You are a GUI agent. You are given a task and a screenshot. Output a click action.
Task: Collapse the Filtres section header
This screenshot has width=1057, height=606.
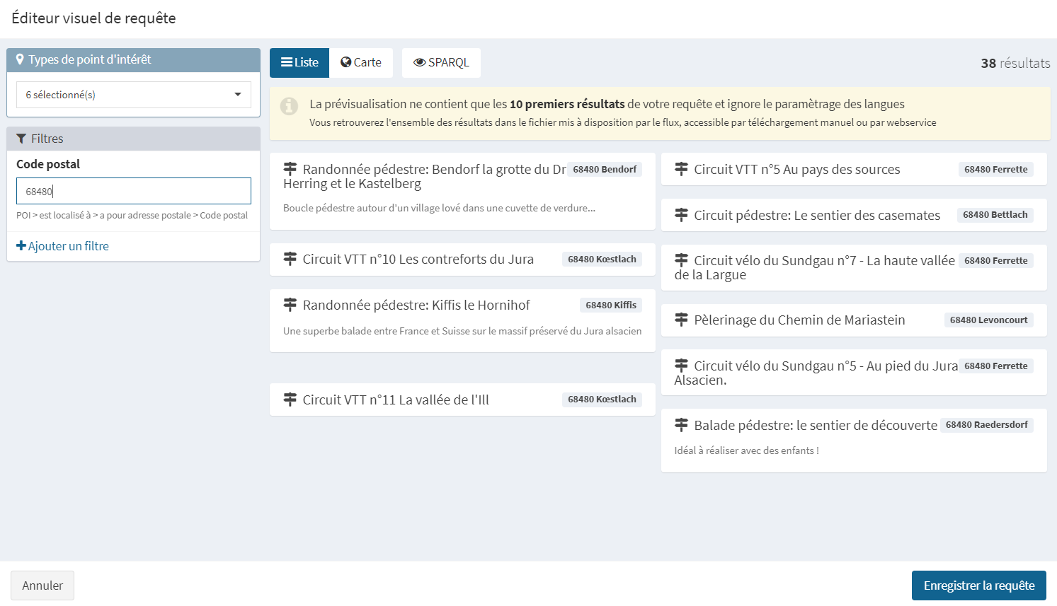pos(133,139)
